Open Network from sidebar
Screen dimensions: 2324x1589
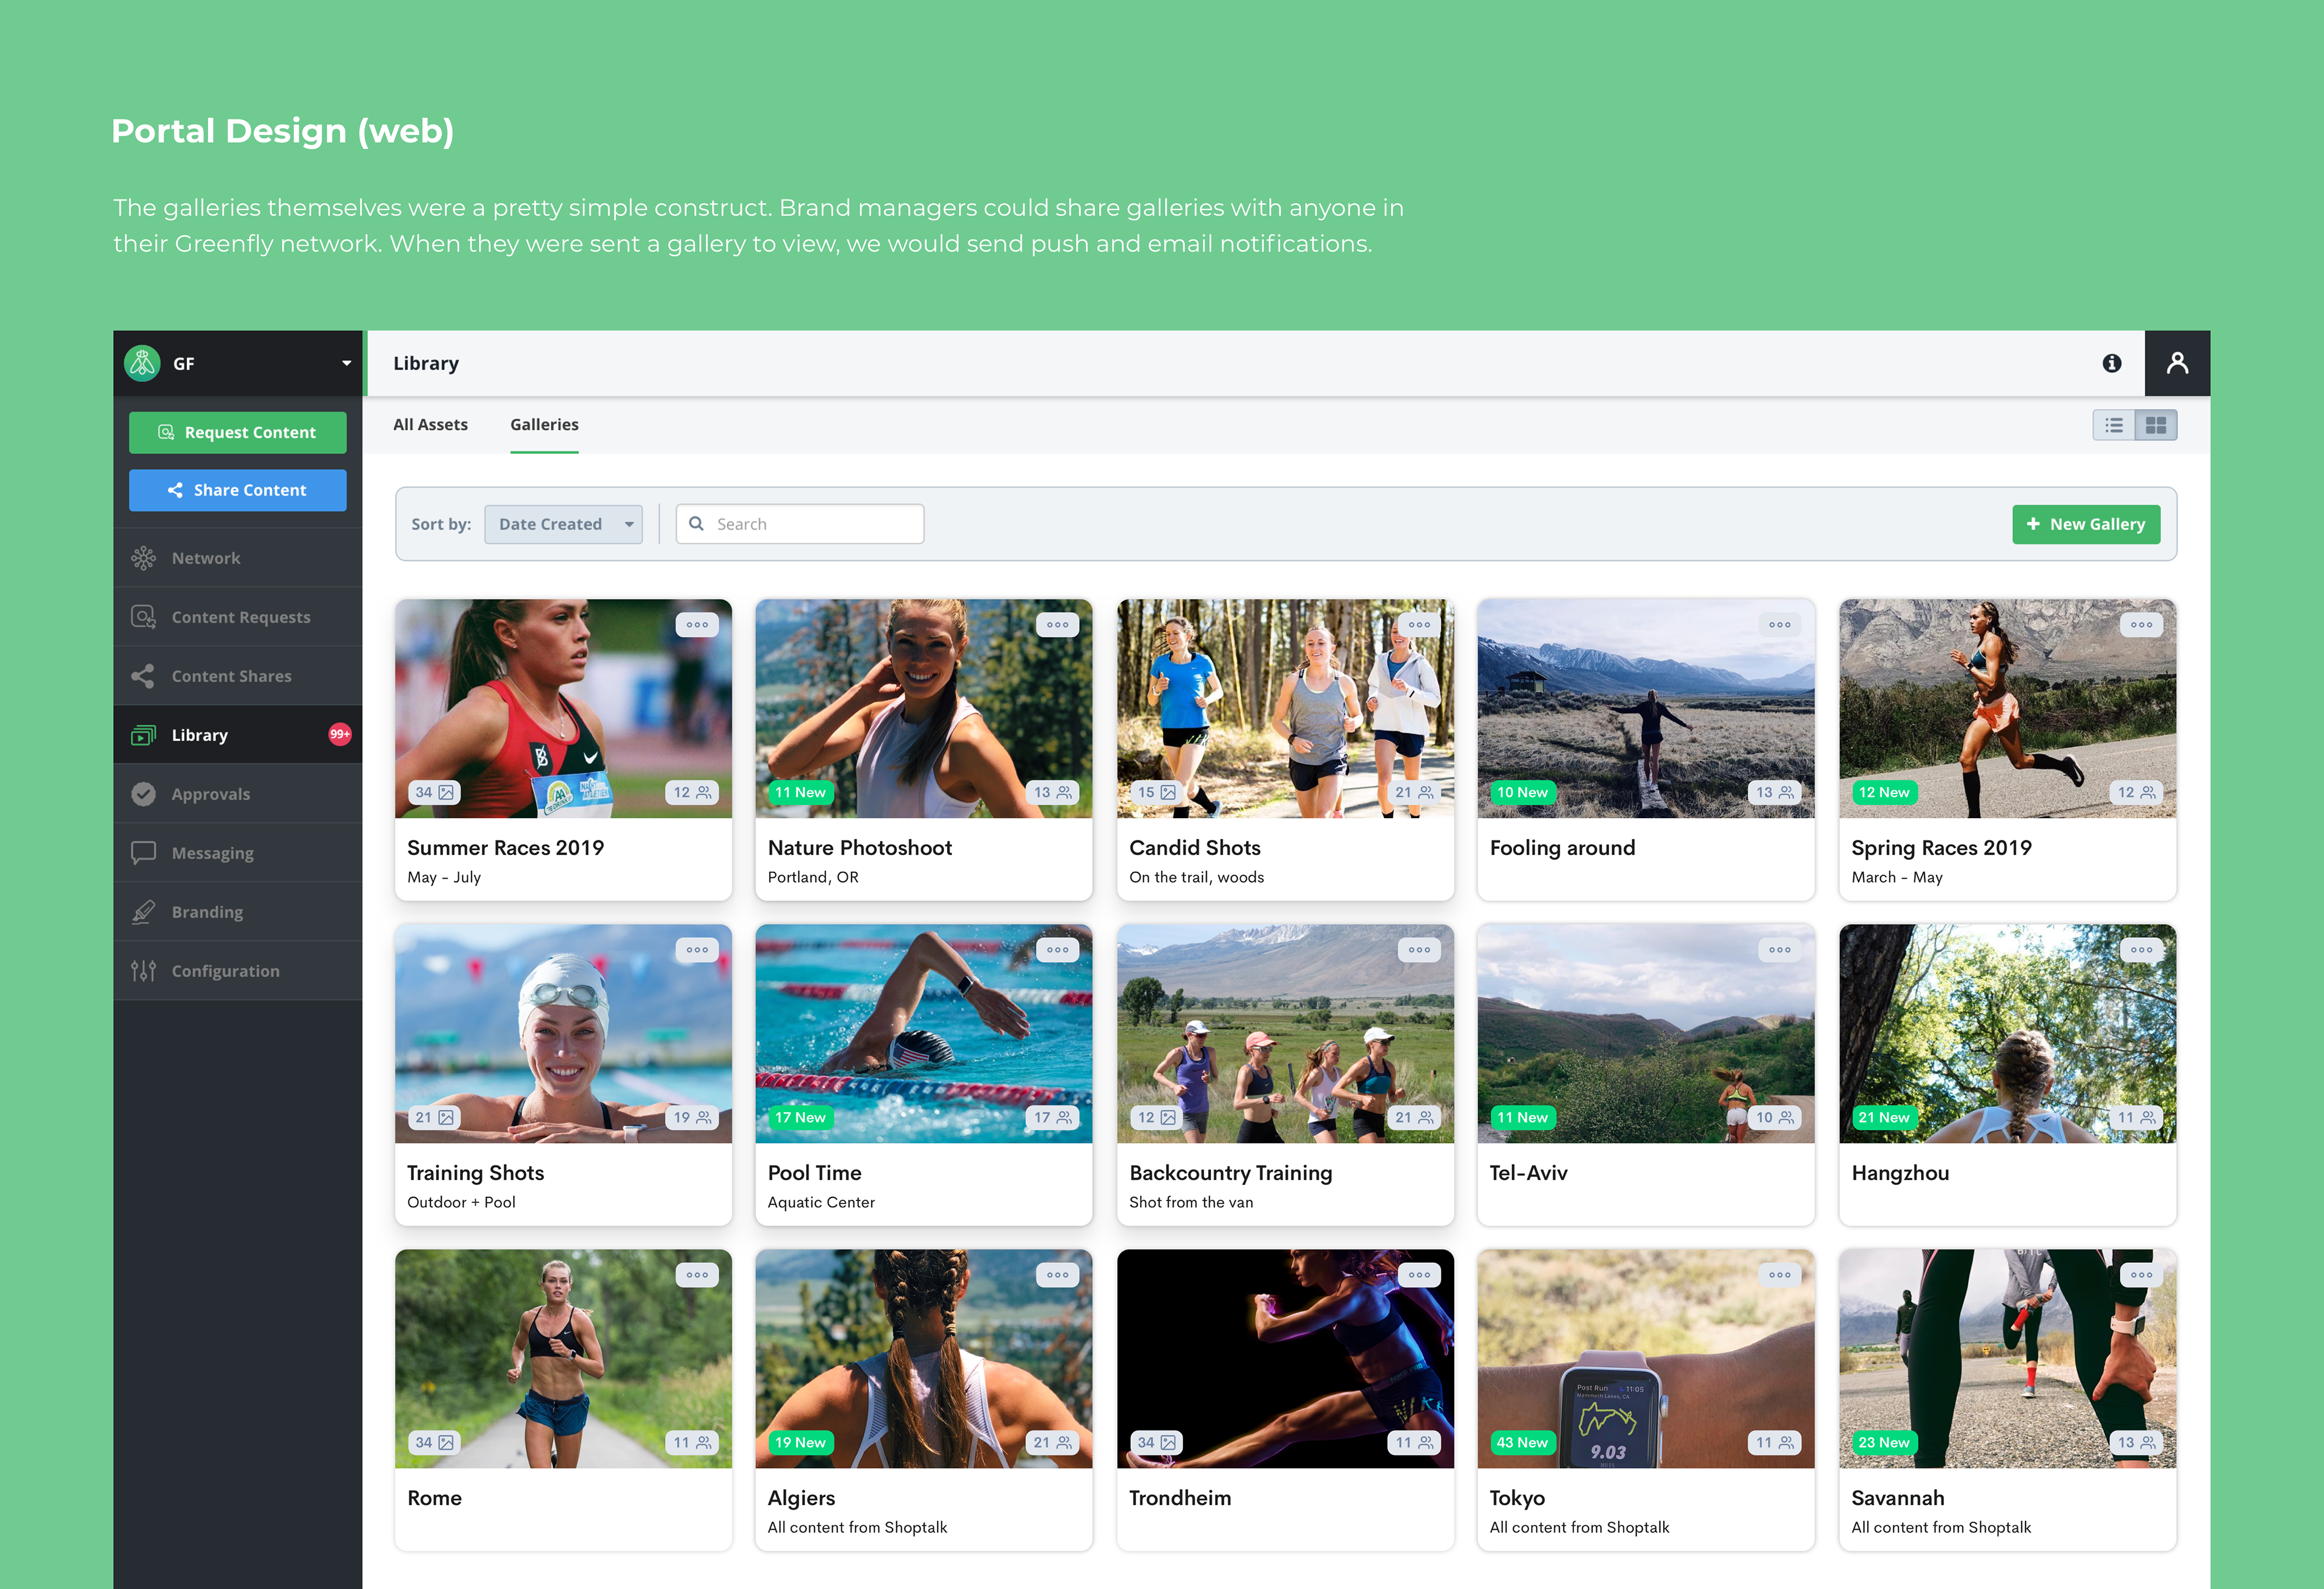[206, 558]
